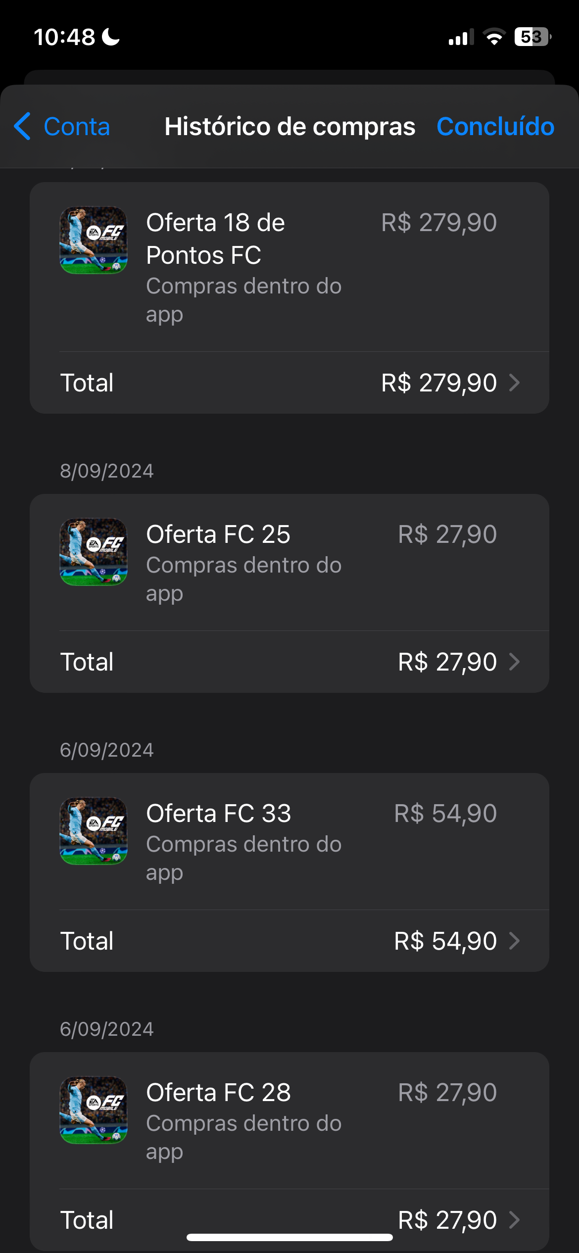Image resolution: width=579 pixels, height=1253 pixels.
Task: Open the Oferta FC 28 purchase title
Action: click(x=219, y=1093)
